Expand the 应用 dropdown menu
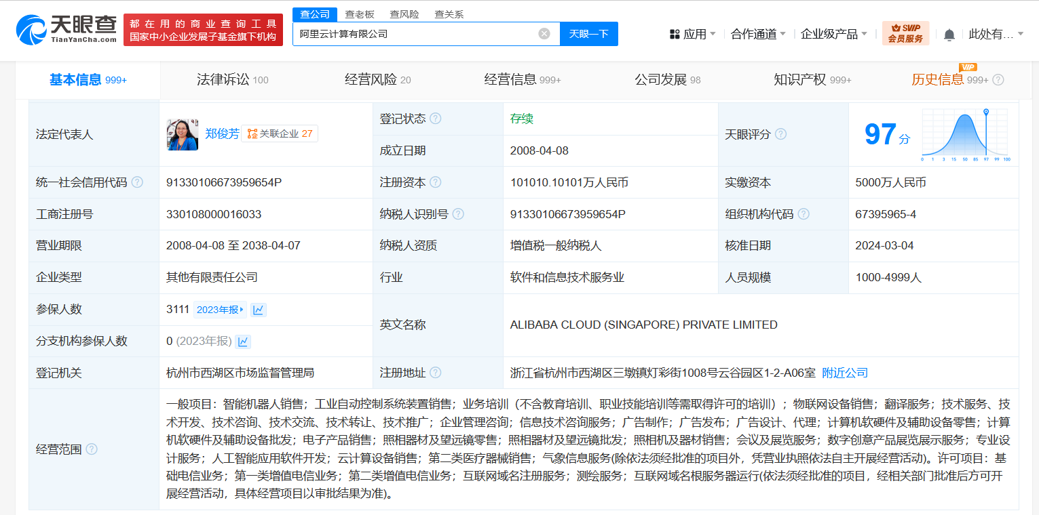The width and height of the screenshot is (1039, 515). (x=693, y=34)
